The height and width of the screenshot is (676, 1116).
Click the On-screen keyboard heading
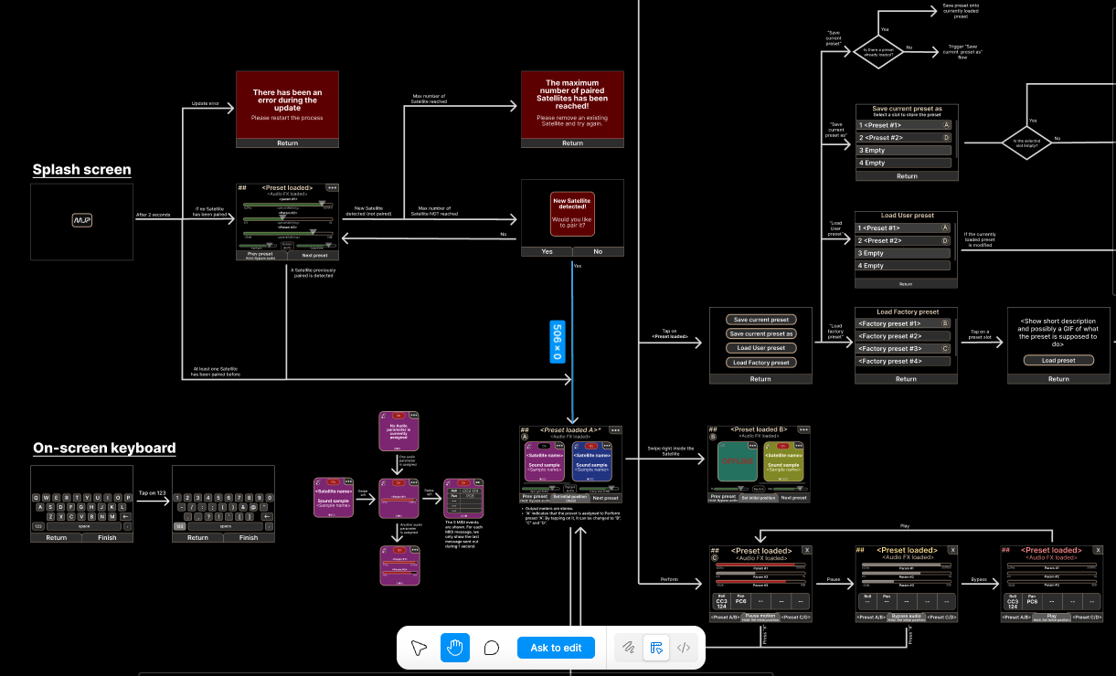(x=104, y=448)
